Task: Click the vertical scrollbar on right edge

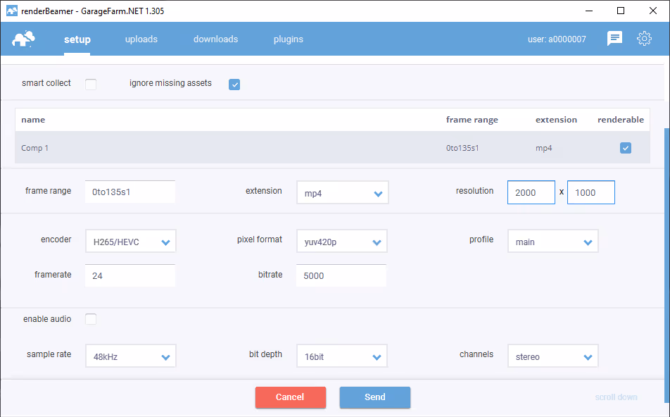Action: click(x=667, y=265)
